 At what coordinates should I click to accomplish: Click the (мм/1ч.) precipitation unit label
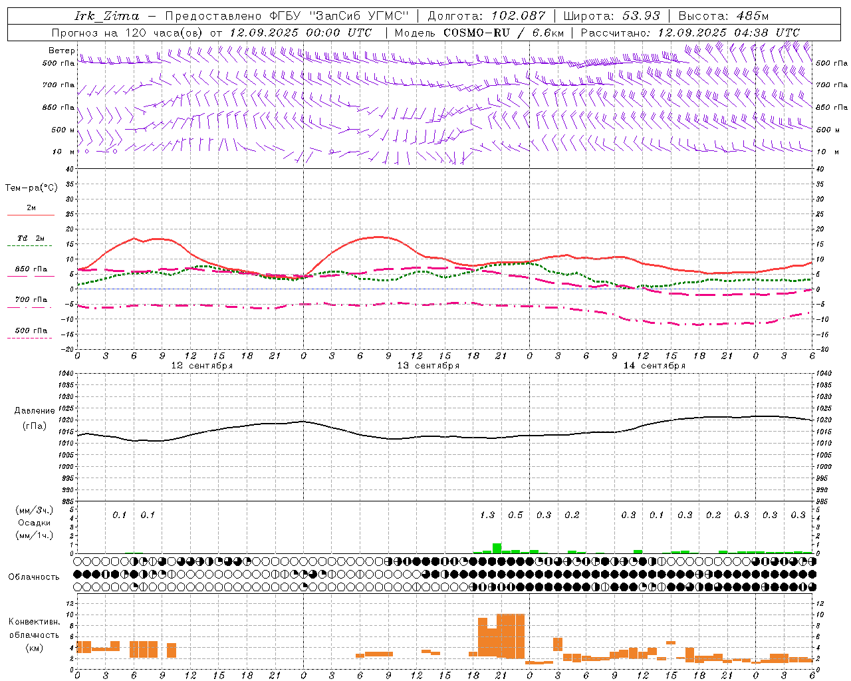pyautogui.click(x=35, y=535)
